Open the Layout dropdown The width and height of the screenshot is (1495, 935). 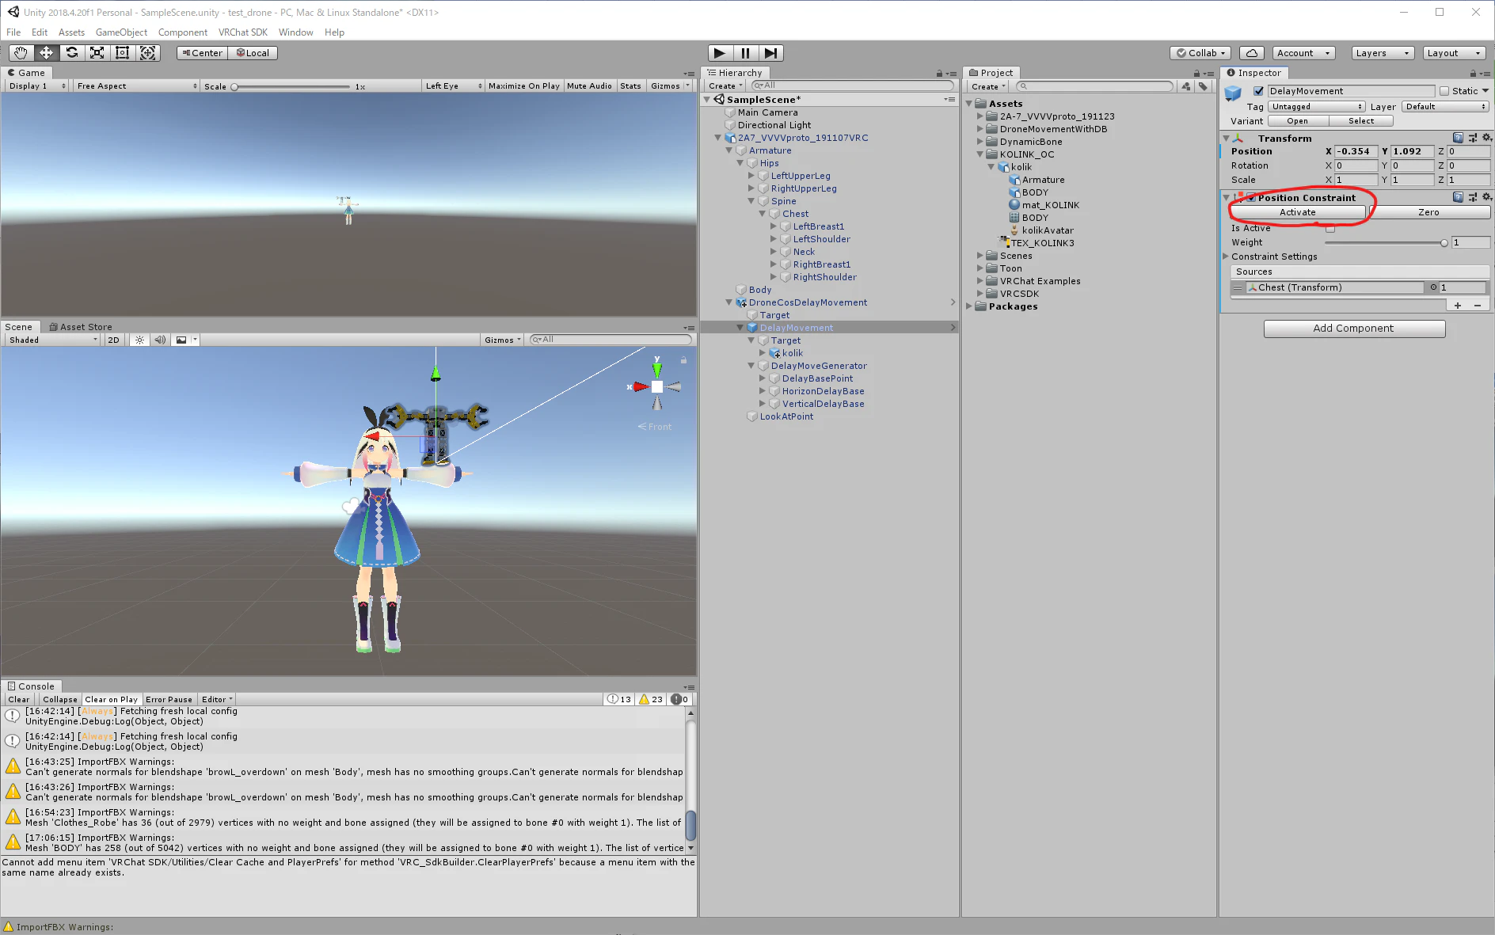pos(1454,53)
